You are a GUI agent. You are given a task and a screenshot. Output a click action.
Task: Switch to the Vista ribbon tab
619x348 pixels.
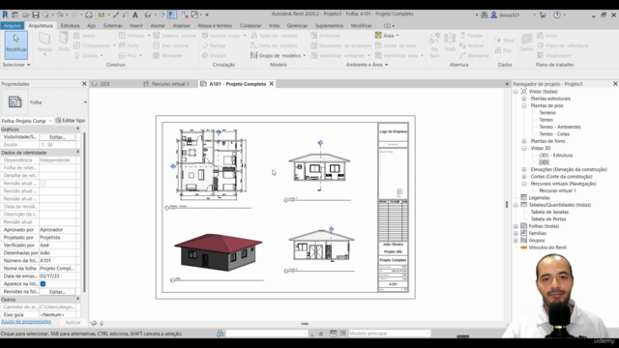(274, 26)
